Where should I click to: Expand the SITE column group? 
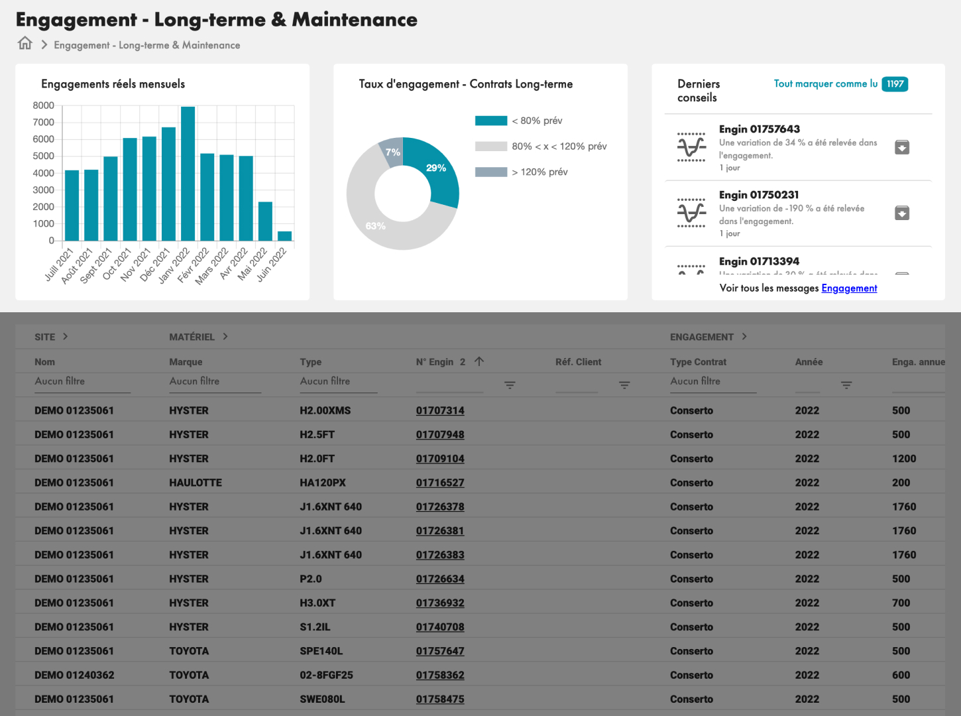[x=65, y=337]
